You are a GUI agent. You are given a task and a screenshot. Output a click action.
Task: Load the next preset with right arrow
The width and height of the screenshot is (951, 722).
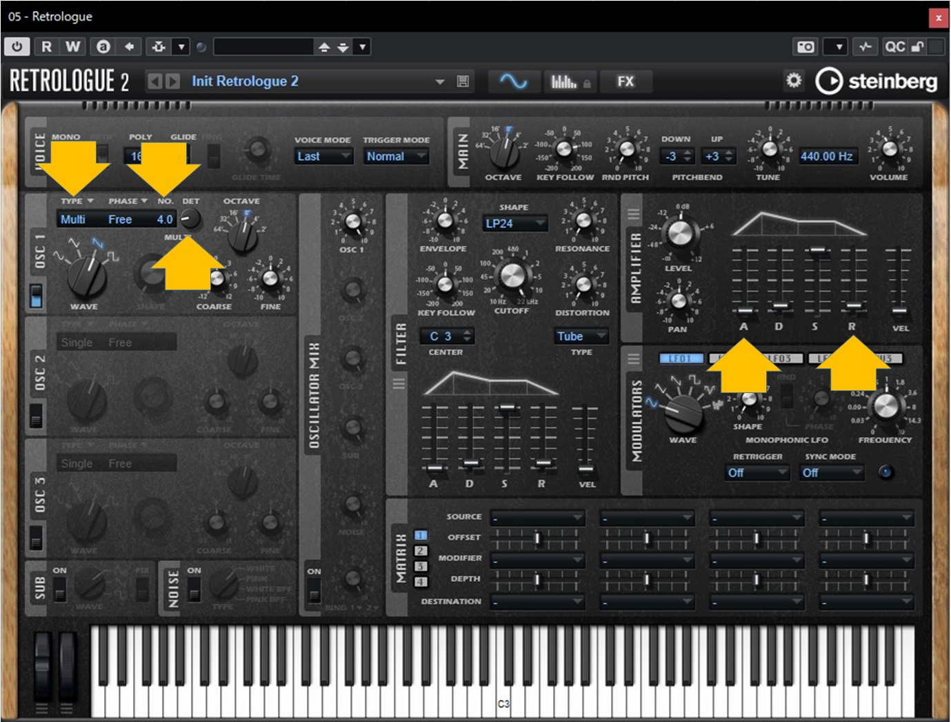click(172, 81)
